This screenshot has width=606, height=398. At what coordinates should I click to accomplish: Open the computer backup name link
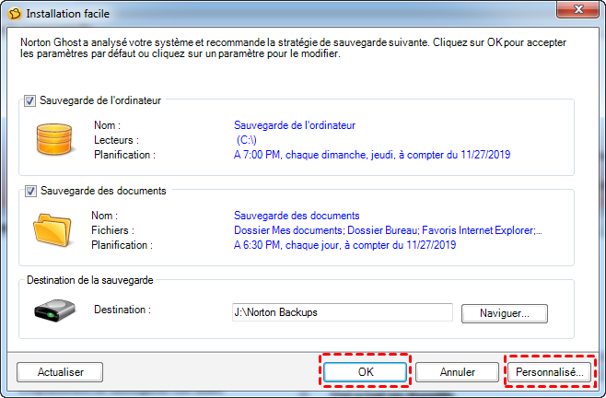coord(295,125)
